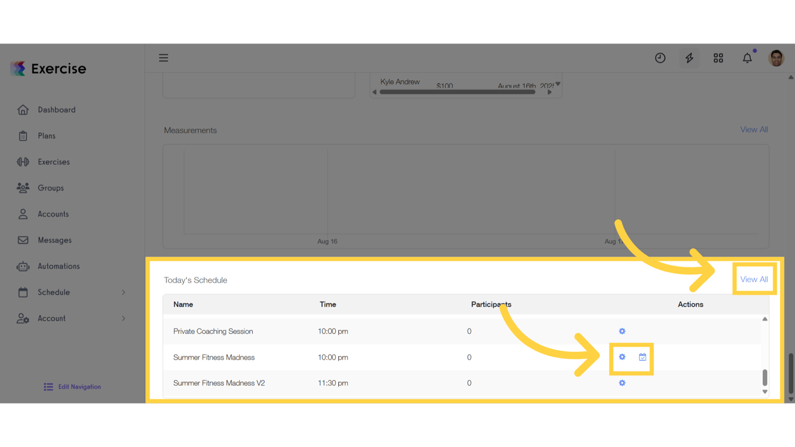Screen dimensions: 795x447
Task: Click the main page scrollbar thumb
Action: click(x=790, y=372)
